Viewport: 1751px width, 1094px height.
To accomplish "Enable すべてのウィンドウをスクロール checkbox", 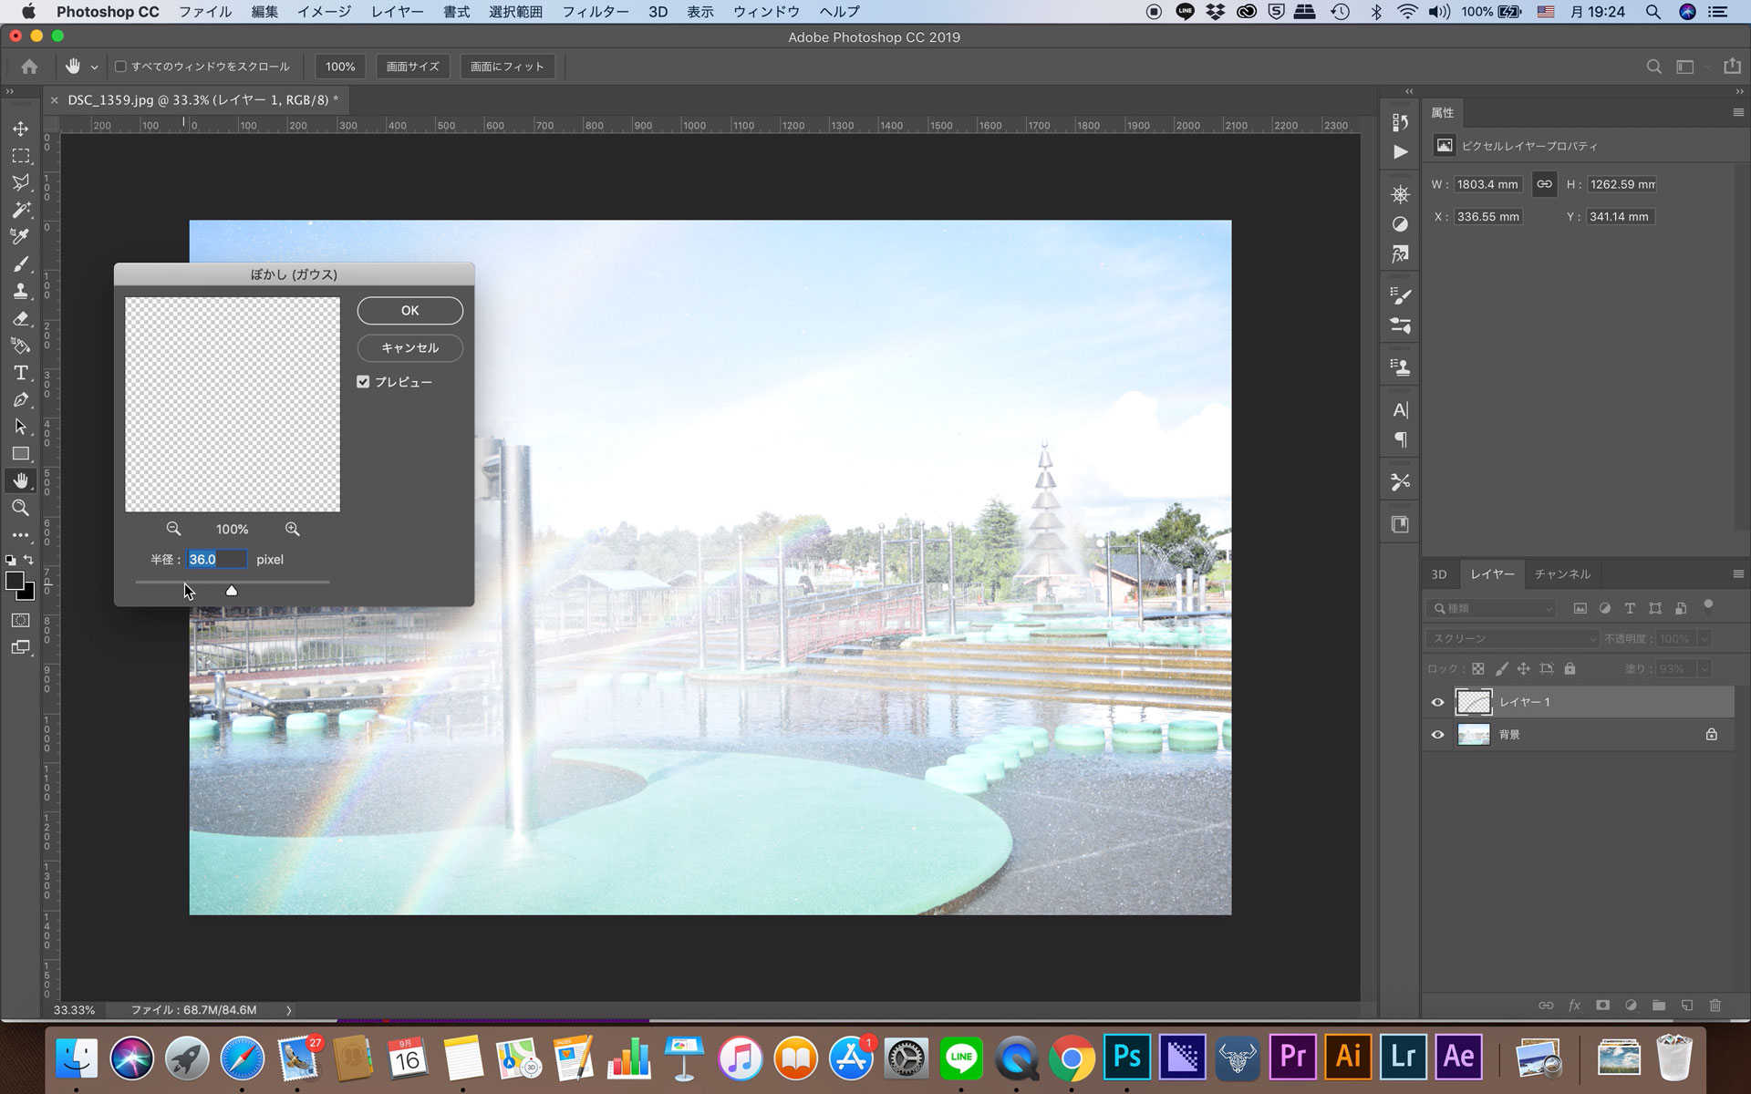I will click(120, 67).
